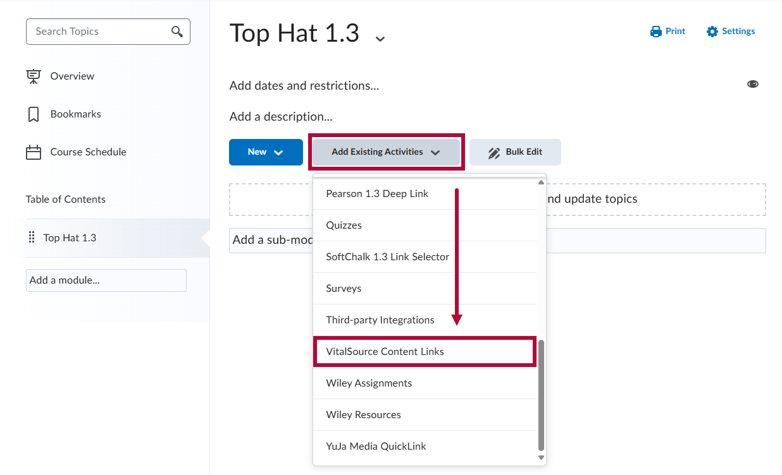Select YuJa Media QuickLink

tap(425, 447)
